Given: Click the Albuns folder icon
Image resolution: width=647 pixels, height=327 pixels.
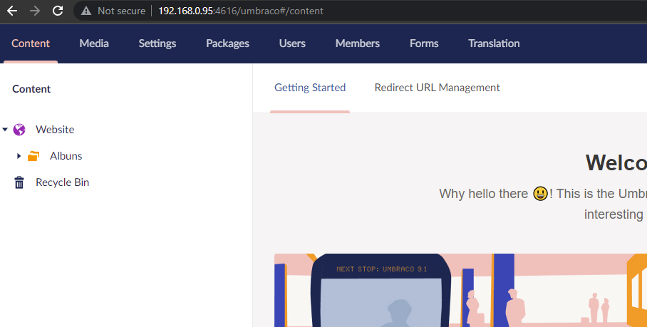Looking at the screenshot, I should coord(33,156).
